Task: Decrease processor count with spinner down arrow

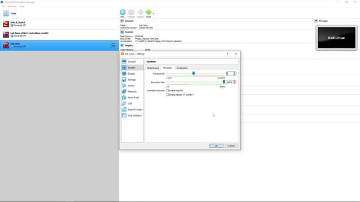Action: pyautogui.click(x=235, y=74)
